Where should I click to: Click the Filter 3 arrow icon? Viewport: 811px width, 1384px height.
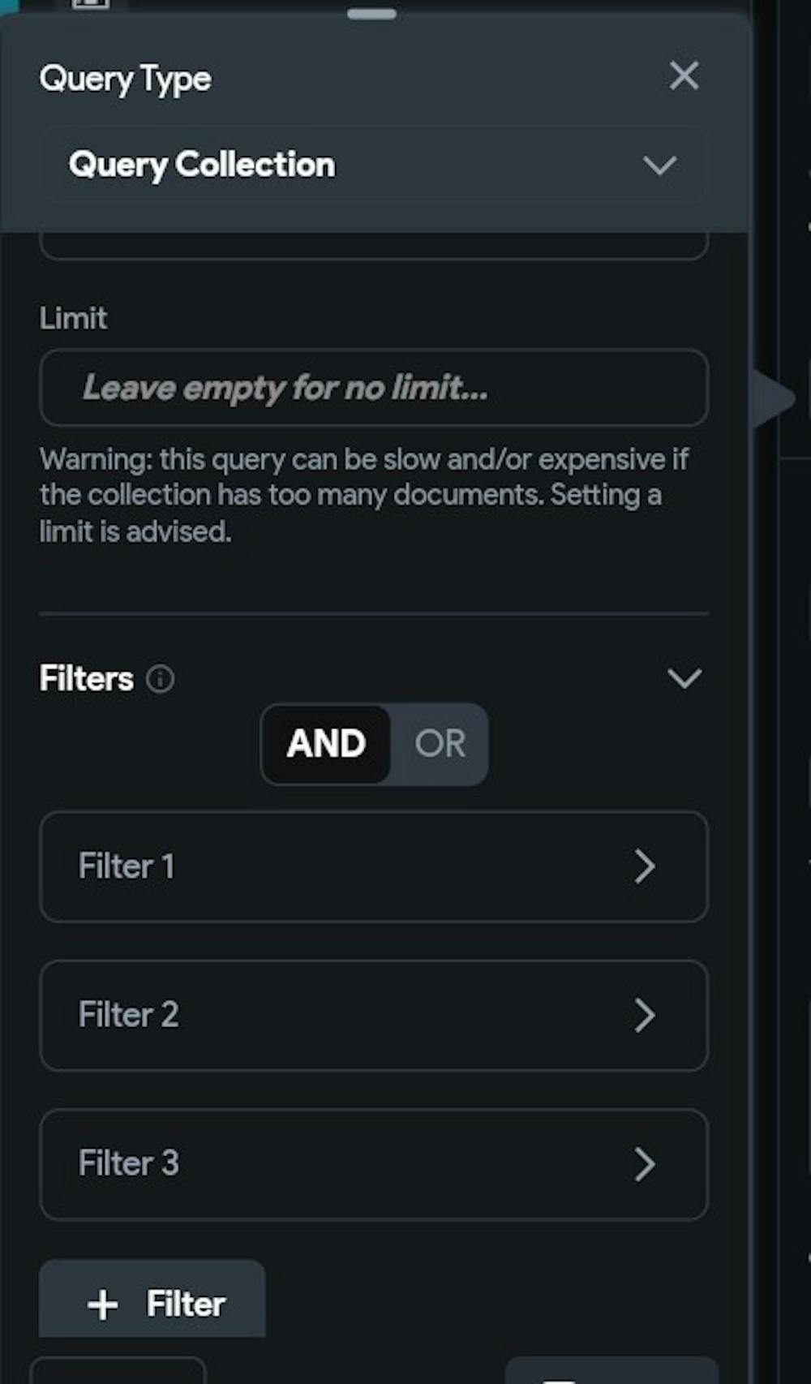[645, 1163]
